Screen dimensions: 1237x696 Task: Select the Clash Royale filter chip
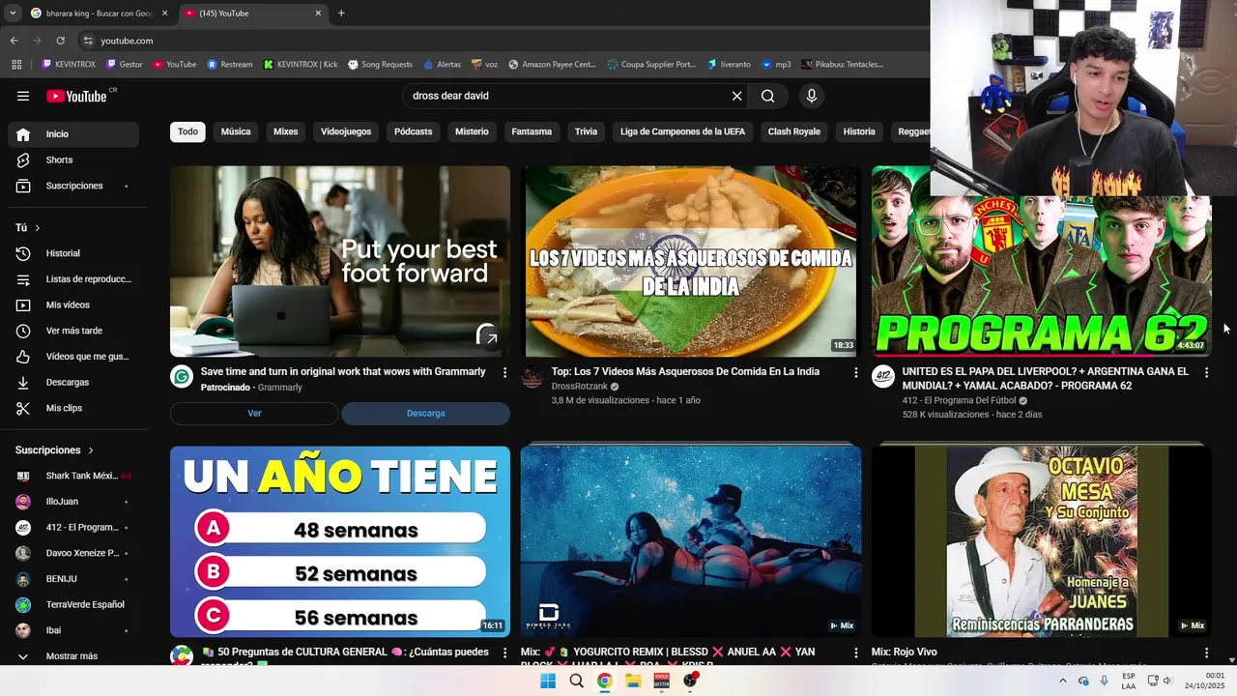pyautogui.click(x=794, y=131)
